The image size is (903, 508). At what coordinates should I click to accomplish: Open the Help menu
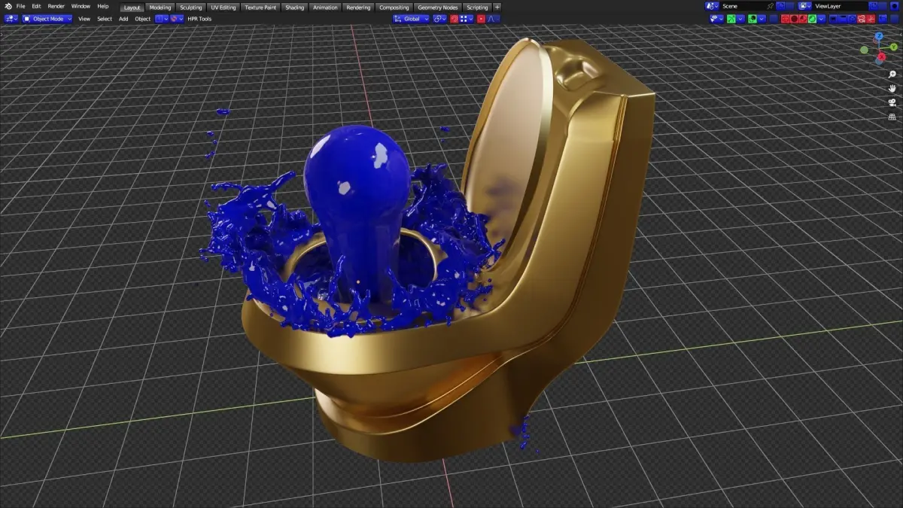103,7
